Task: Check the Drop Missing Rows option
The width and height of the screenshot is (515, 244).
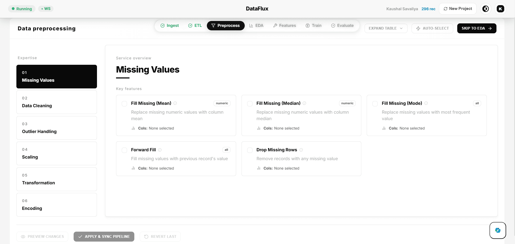Action: (250, 150)
